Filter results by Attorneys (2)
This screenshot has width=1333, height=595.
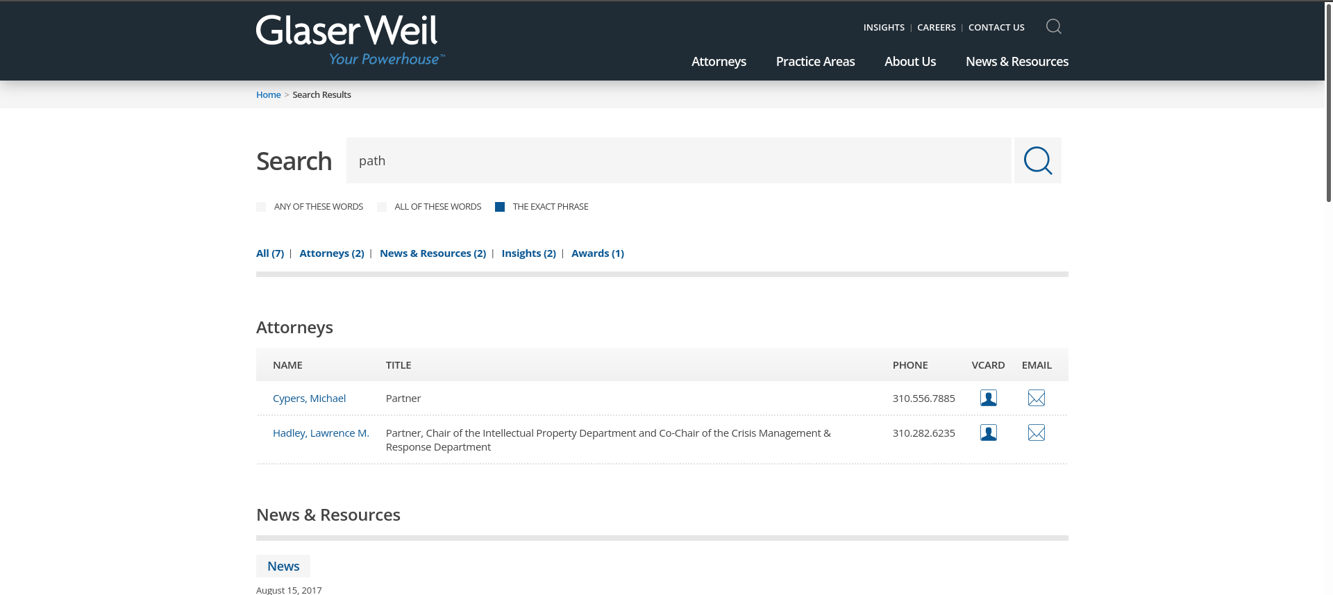(331, 253)
